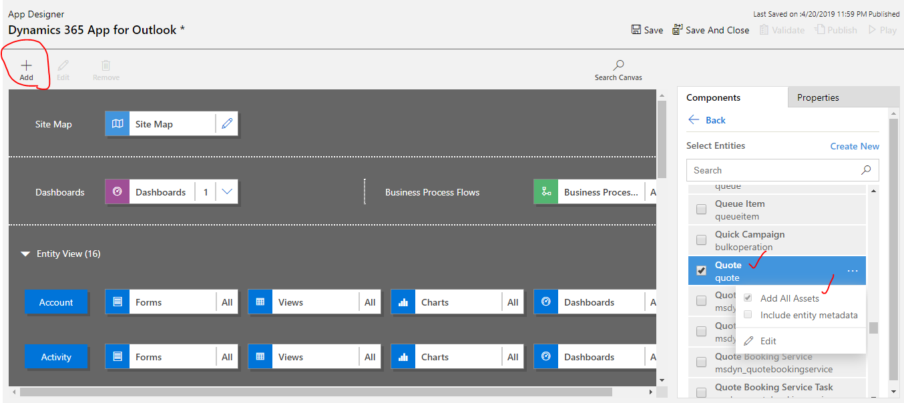Click the Remove toolbar icon
The image size is (904, 403).
tap(105, 67)
